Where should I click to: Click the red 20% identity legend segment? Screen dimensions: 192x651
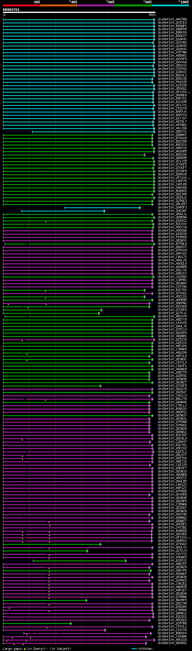[x=22, y=5]
